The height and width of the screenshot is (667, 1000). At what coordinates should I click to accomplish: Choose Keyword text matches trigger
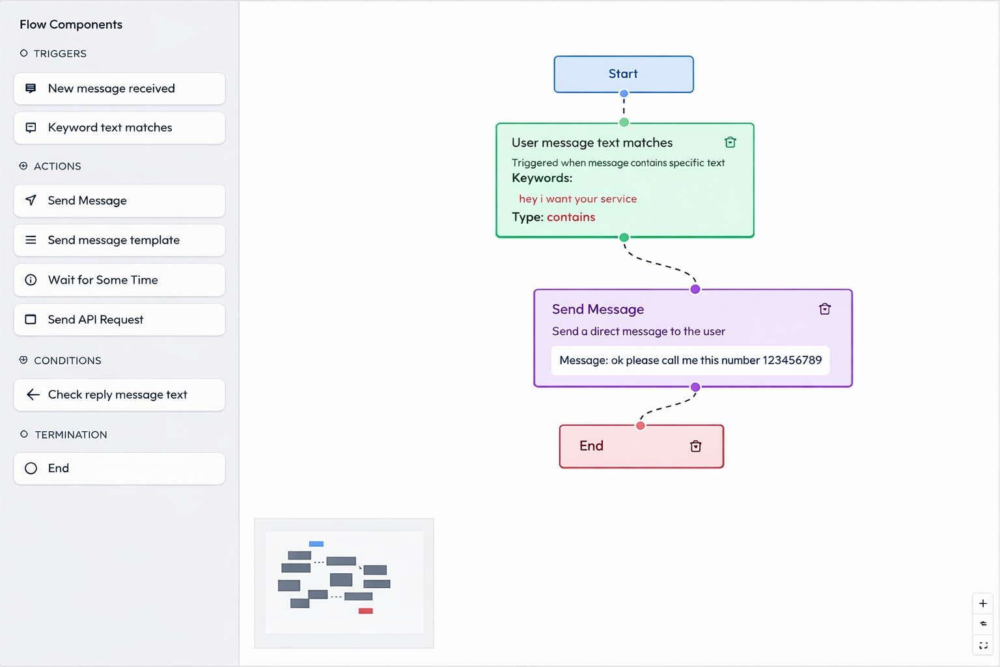coord(119,128)
